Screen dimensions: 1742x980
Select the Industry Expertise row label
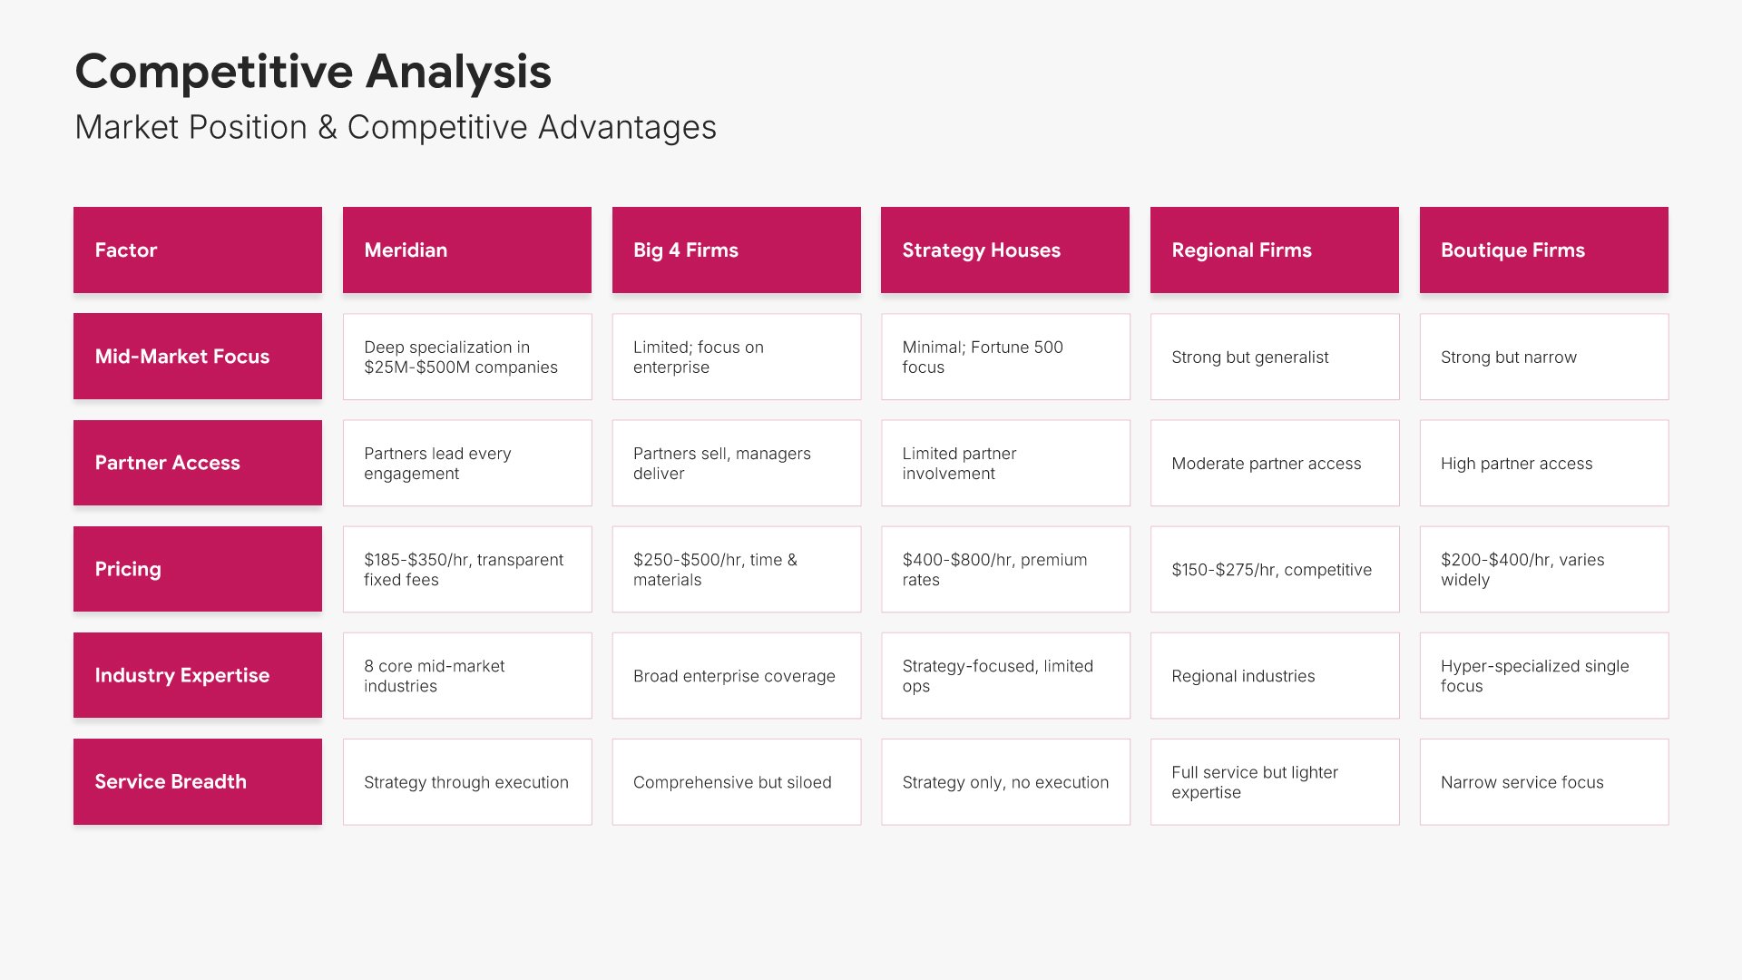click(x=197, y=675)
